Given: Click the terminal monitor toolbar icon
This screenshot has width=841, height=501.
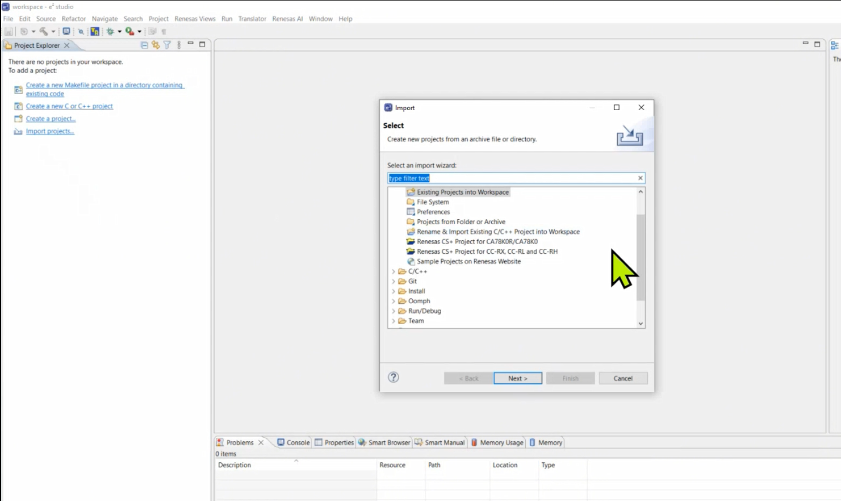Looking at the screenshot, I should [66, 32].
